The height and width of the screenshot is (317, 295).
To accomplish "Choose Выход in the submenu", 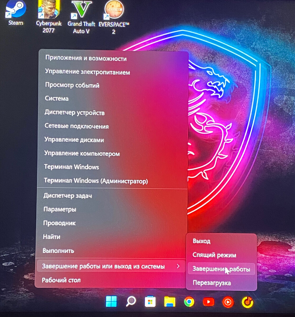I will [x=221, y=241].
